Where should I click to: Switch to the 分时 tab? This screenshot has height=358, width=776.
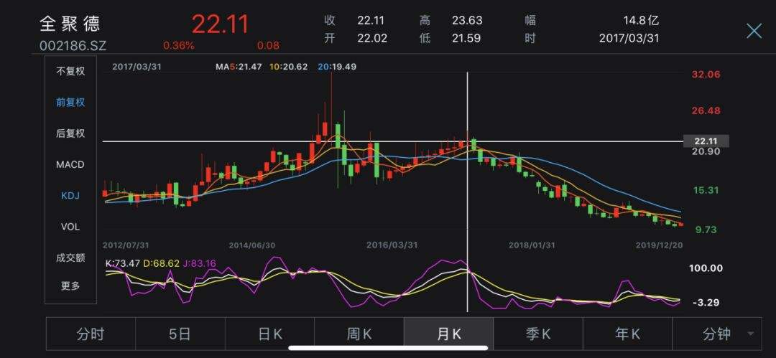click(91, 334)
